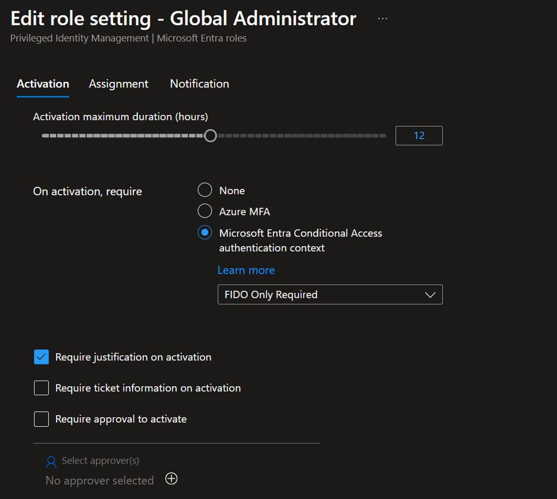Image resolution: width=557 pixels, height=499 pixels.
Task: Click the Select approver(s) label
Action: coord(100,461)
